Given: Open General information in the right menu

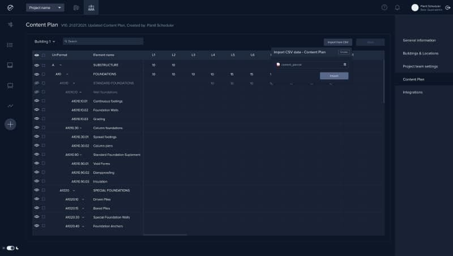Looking at the screenshot, I should (419, 40).
